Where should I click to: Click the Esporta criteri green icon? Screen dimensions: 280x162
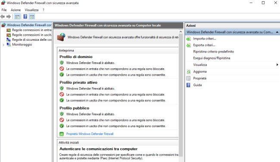(188, 45)
